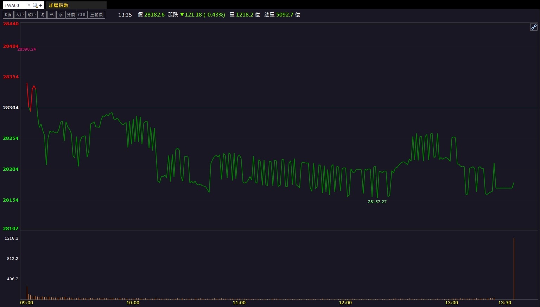
Task: Click the plus icon next to the search magnifier
Action: [41, 5]
